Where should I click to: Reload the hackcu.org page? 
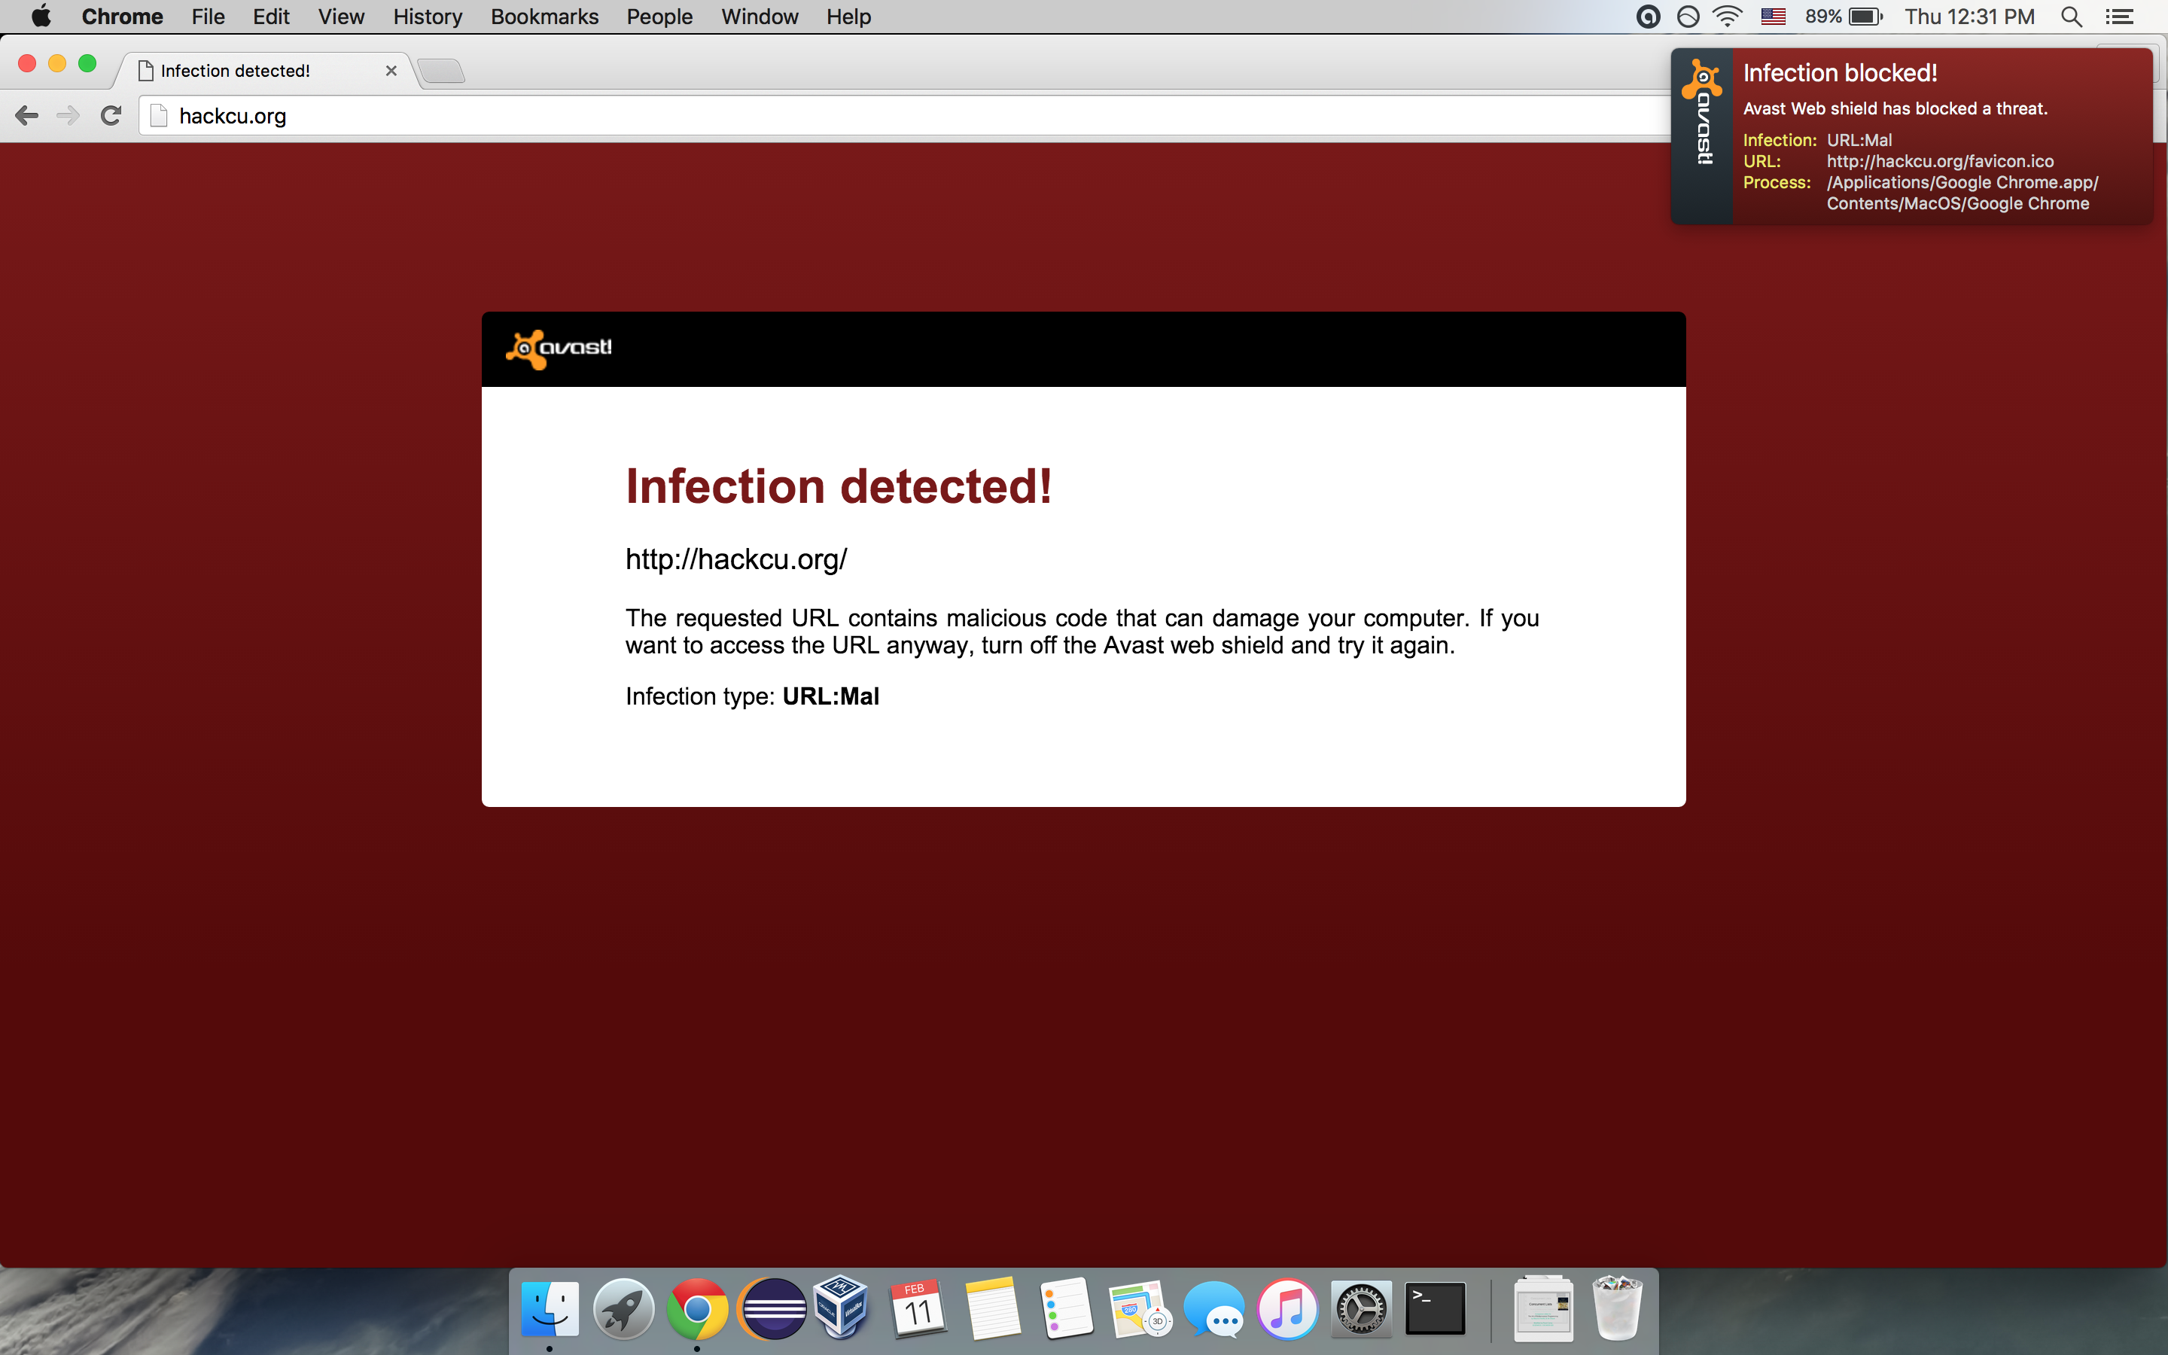pyautogui.click(x=111, y=116)
